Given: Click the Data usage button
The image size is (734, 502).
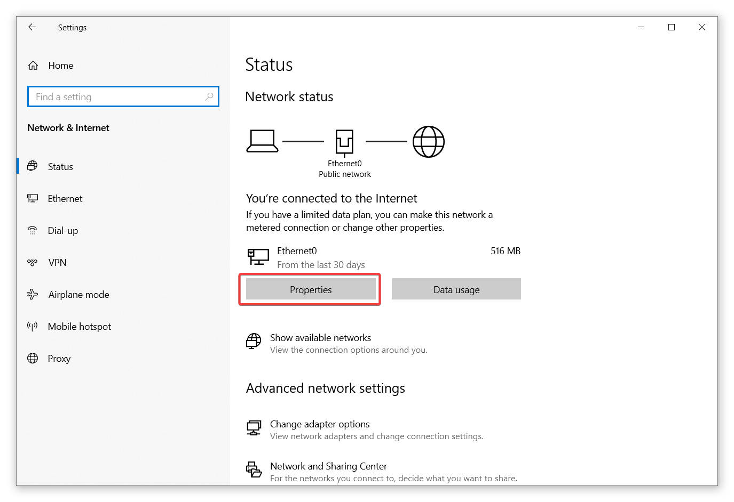Looking at the screenshot, I should pos(456,289).
